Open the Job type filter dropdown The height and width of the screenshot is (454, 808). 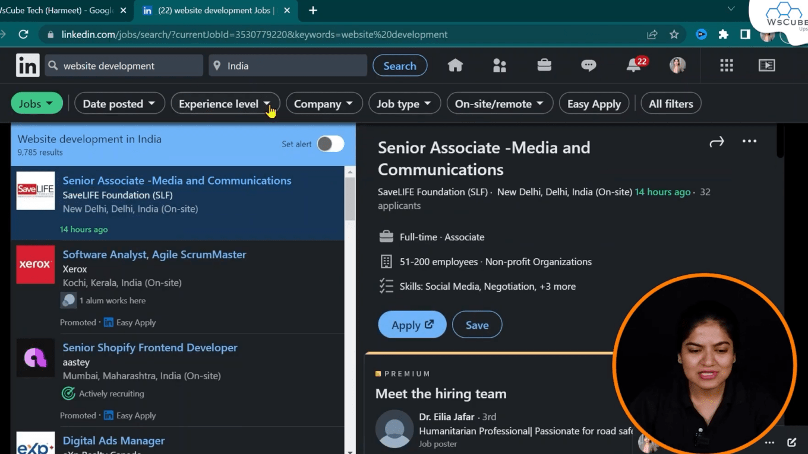click(404, 104)
